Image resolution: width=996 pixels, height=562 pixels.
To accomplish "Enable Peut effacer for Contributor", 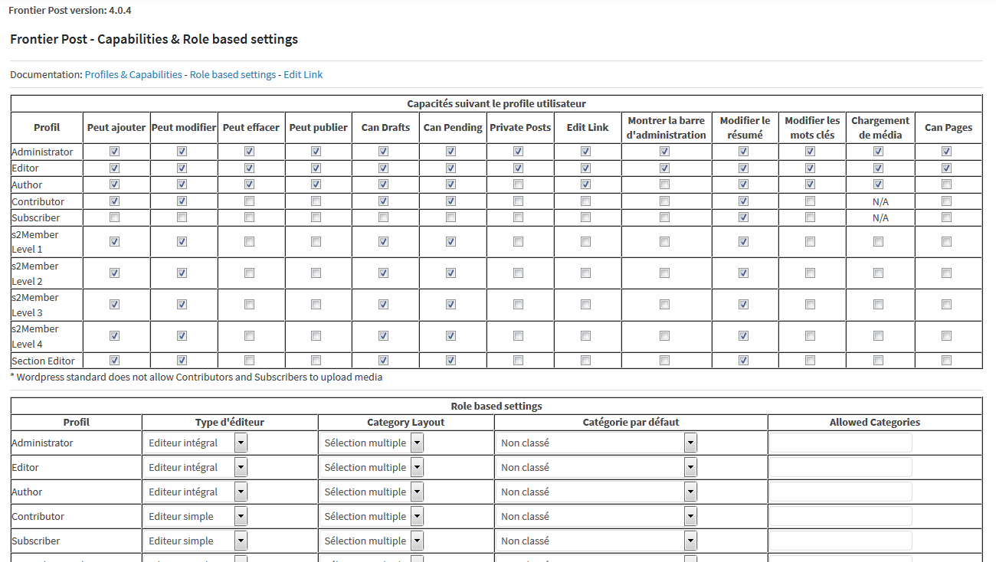I will coord(250,201).
